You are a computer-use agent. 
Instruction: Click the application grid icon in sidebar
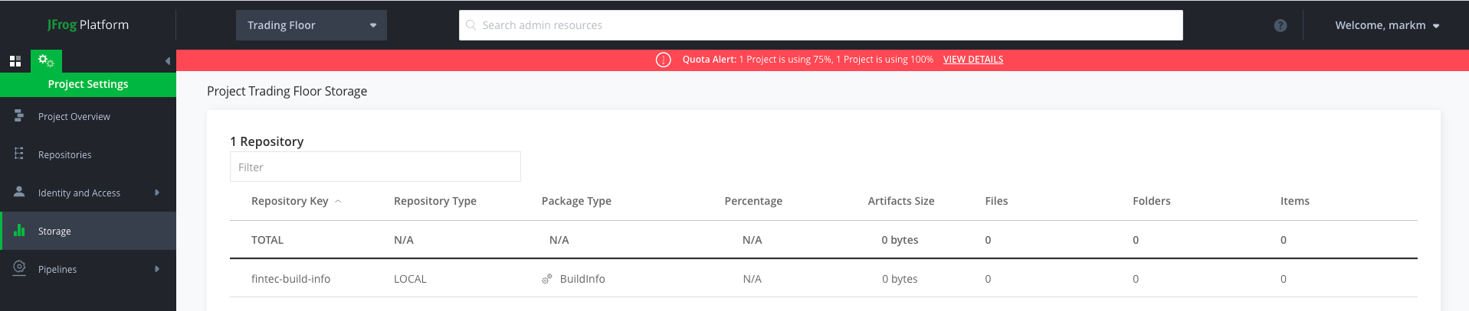pyautogui.click(x=15, y=61)
